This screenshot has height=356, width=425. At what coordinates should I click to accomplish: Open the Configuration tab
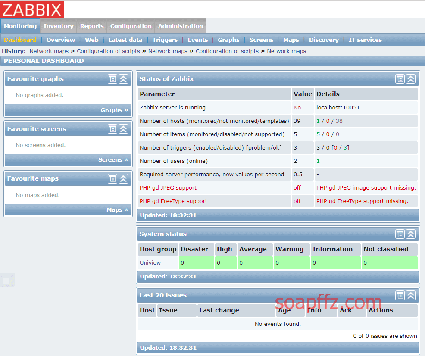[131, 26]
